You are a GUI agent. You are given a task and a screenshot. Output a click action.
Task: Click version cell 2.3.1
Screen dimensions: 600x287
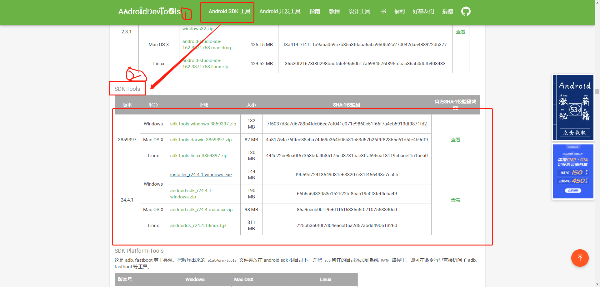pyautogui.click(x=127, y=32)
